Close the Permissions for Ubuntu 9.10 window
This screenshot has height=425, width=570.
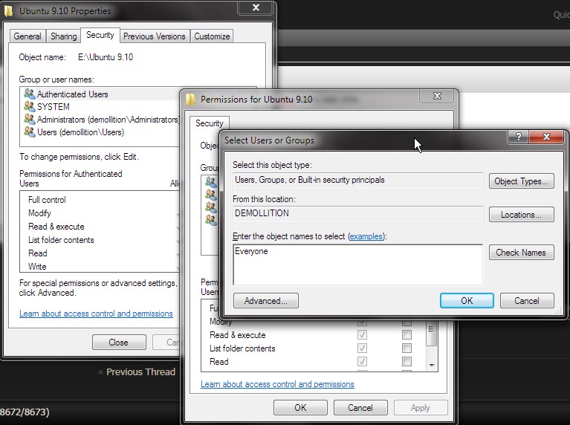[437, 96]
